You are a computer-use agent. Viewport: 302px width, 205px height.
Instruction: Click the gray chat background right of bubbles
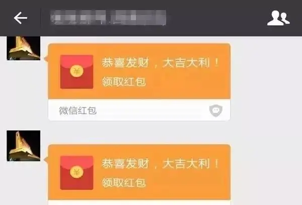pyautogui.click(x=266, y=116)
